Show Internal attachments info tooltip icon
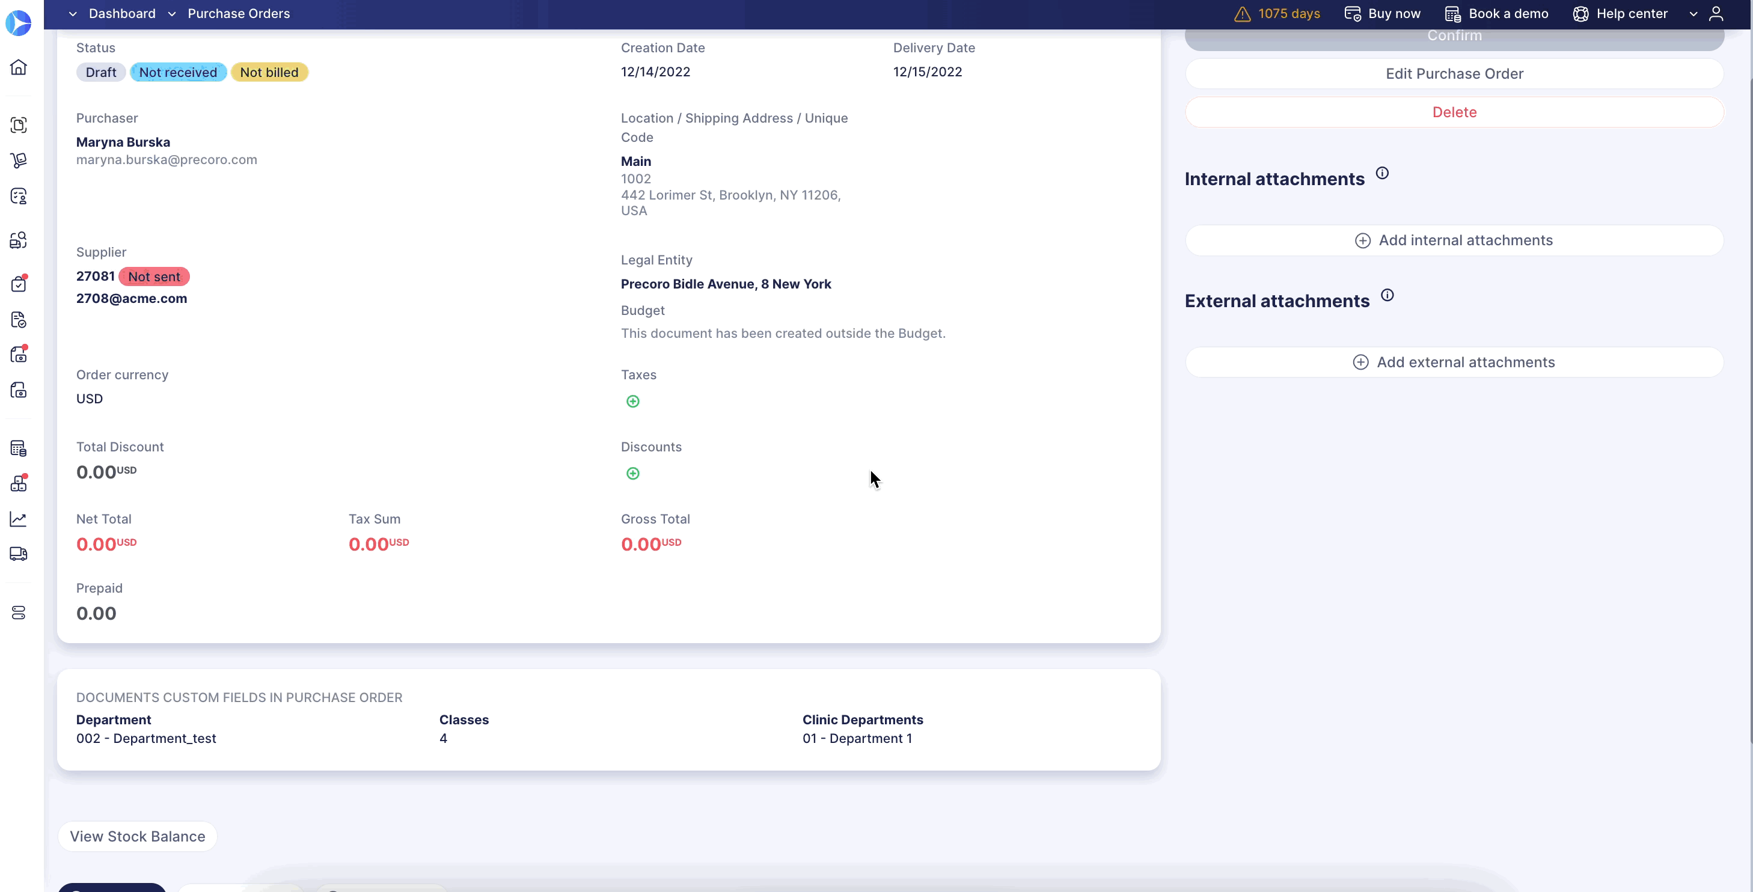1753x892 pixels. pos(1382,173)
